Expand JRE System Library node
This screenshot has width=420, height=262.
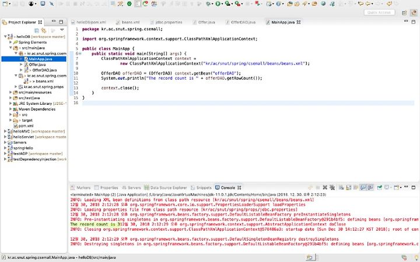(x=10, y=104)
